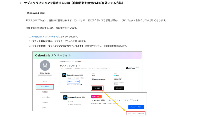Open アカウント設定 in the sidebar
The image size is (209, 117).
coord(45,97)
